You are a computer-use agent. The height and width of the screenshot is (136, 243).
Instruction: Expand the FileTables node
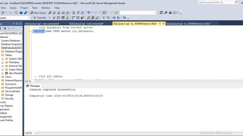tap(3, 62)
